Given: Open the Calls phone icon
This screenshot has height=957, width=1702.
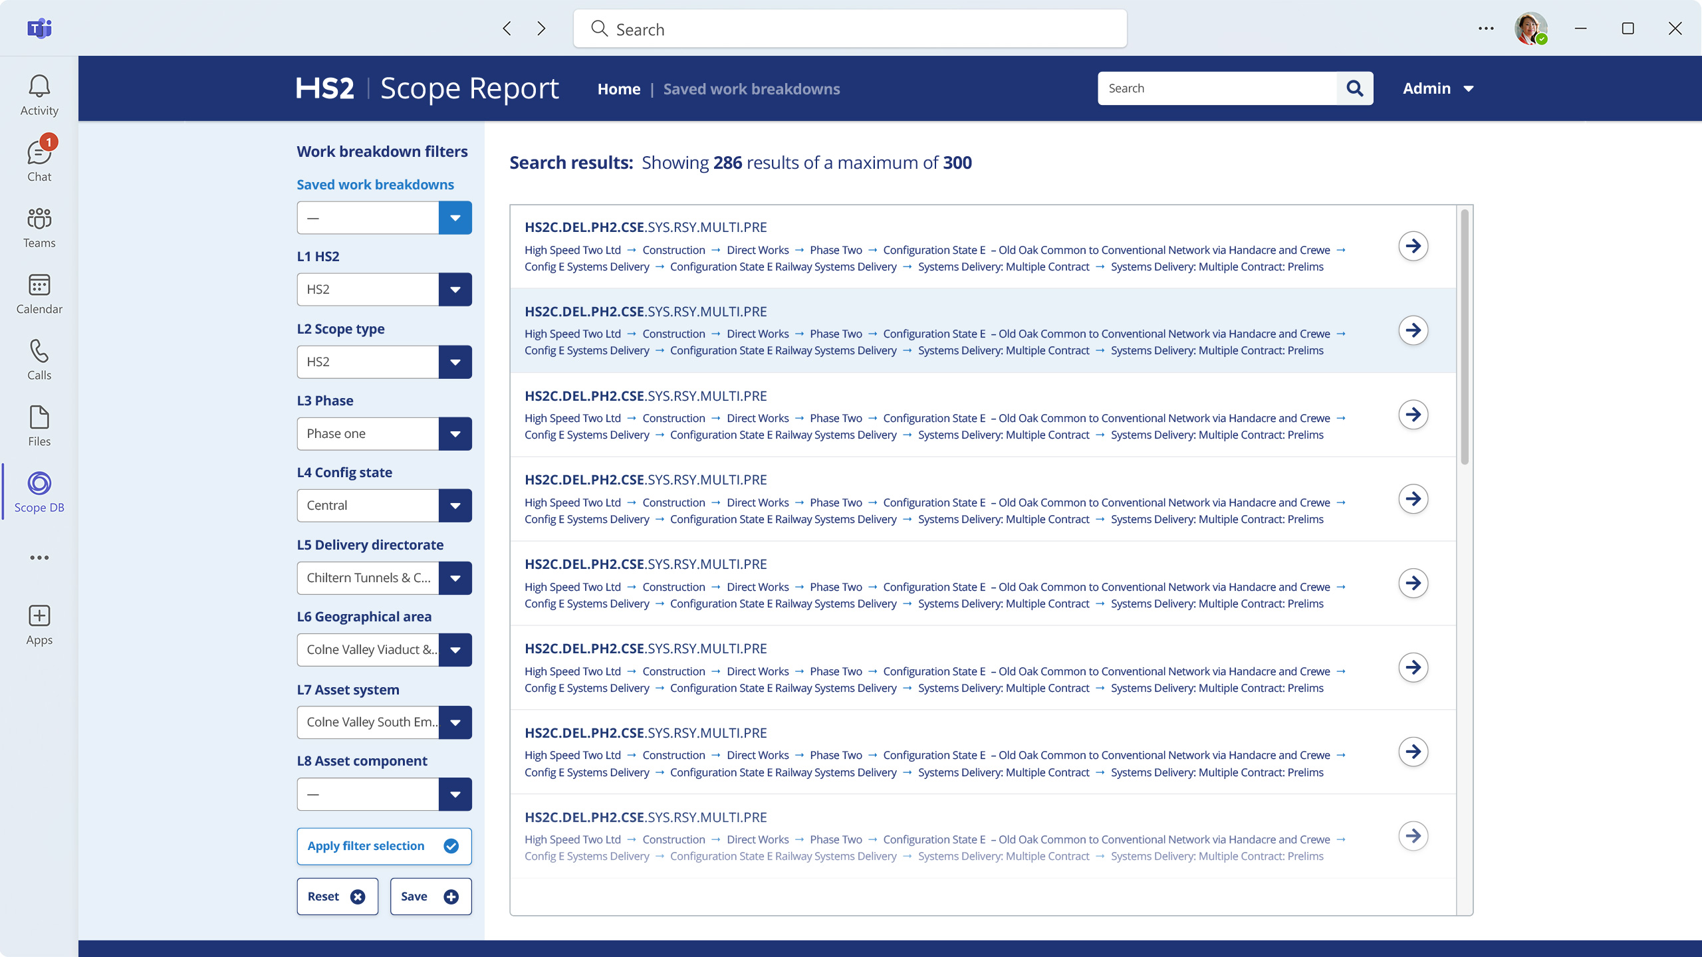Looking at the screenshot, I should coord(39,360).
